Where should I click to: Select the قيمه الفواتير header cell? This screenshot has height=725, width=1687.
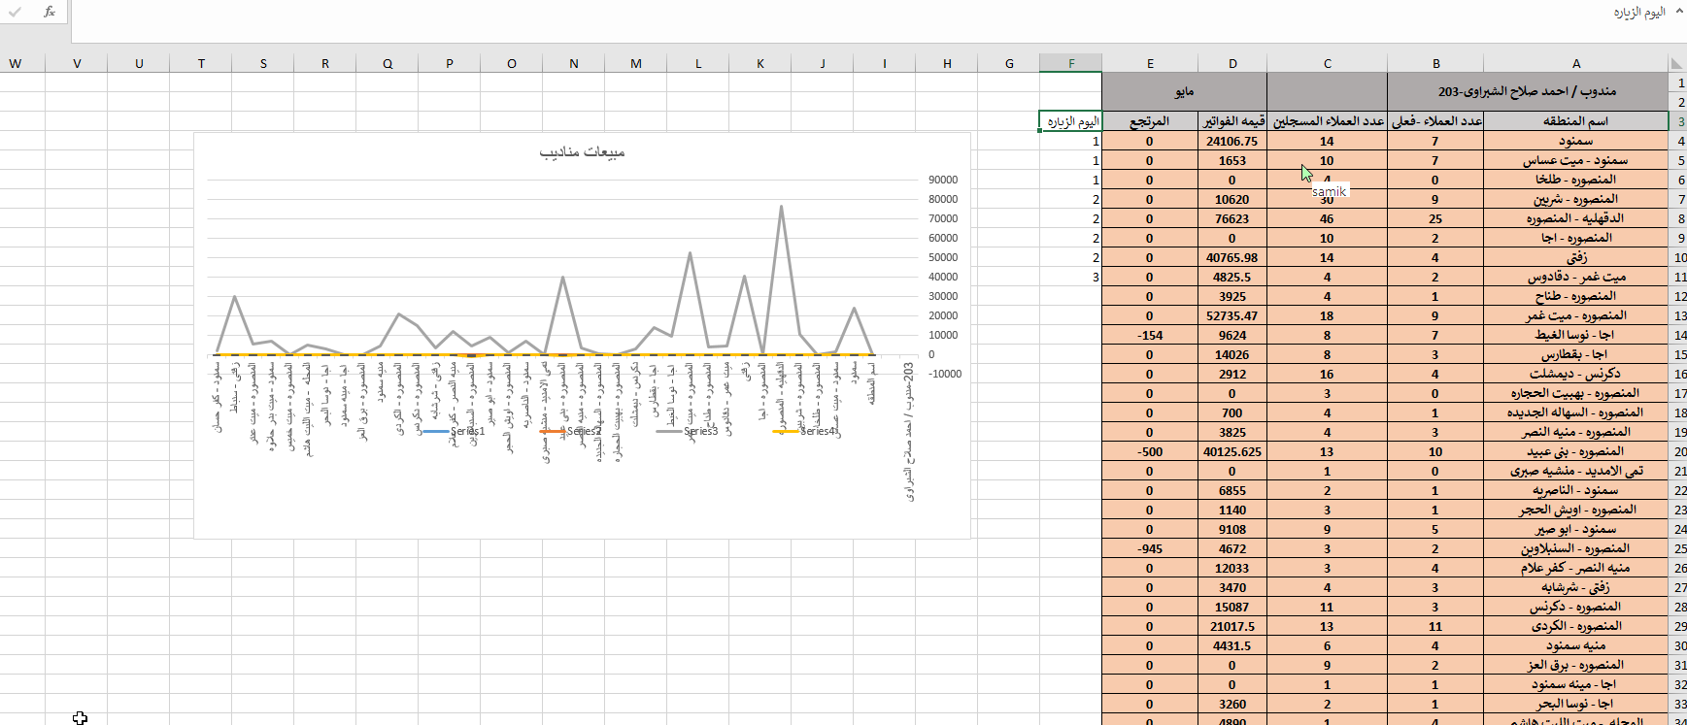[x=1232, y=121]
